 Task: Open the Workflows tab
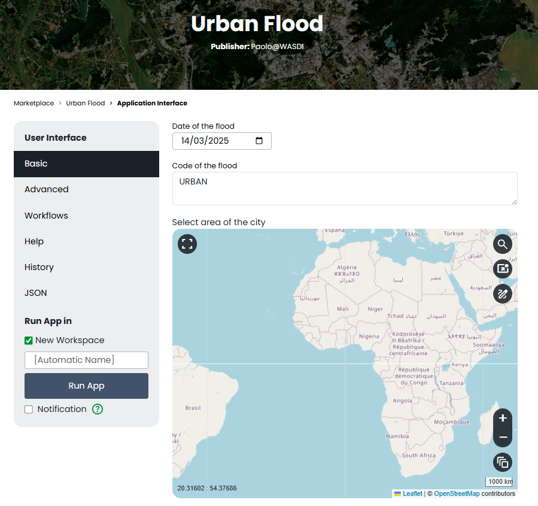[x=86, y=216]
